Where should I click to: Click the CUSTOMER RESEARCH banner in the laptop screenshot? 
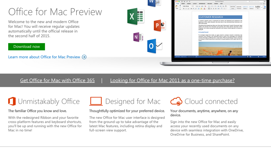[x=220, y=17]
